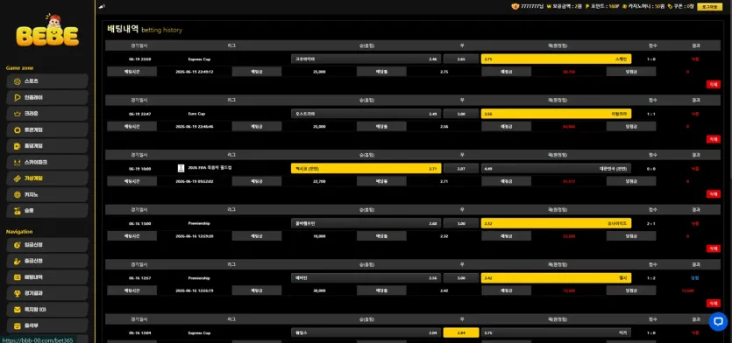Click bet time 2026-06-16 12:56:19
Image resolution: width=732 pixels, height=343 pixels.
tap(195, 290)
